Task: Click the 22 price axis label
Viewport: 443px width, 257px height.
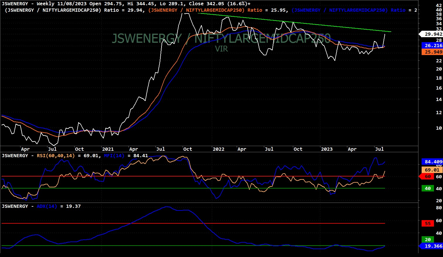Action: (x=439, y=61)
